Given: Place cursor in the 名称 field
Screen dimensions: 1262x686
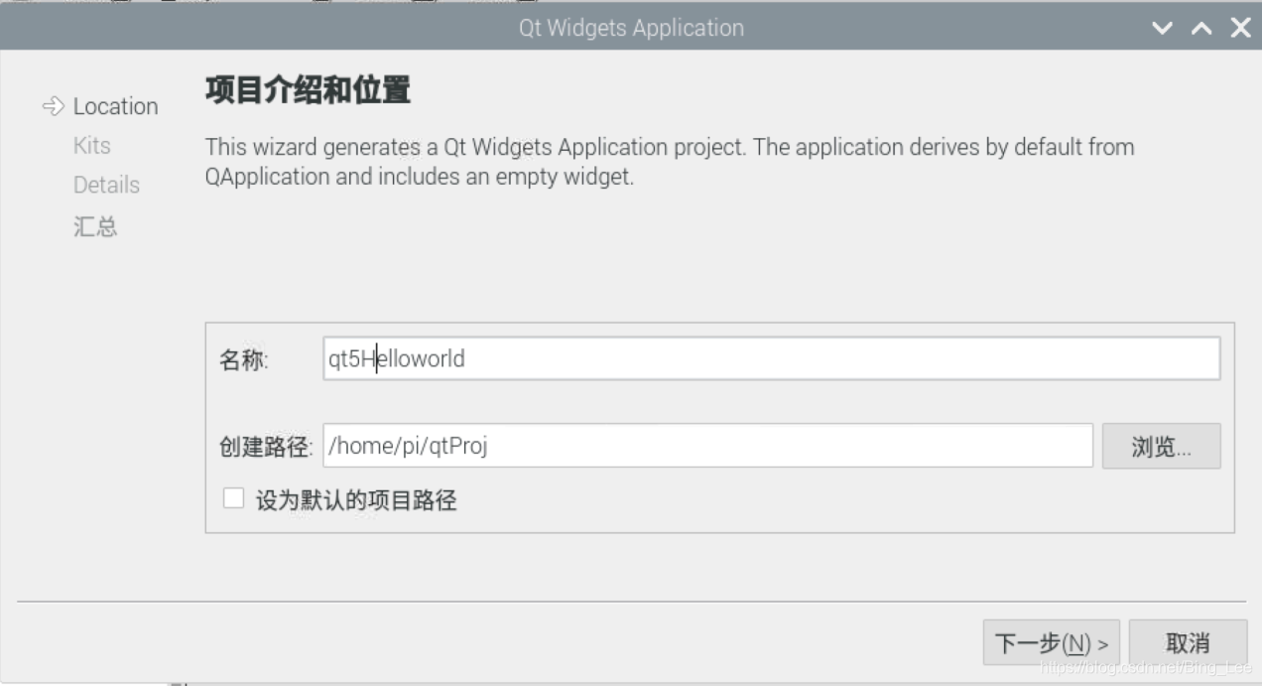Looking at the screenshot, I should [x=694, y=359].
